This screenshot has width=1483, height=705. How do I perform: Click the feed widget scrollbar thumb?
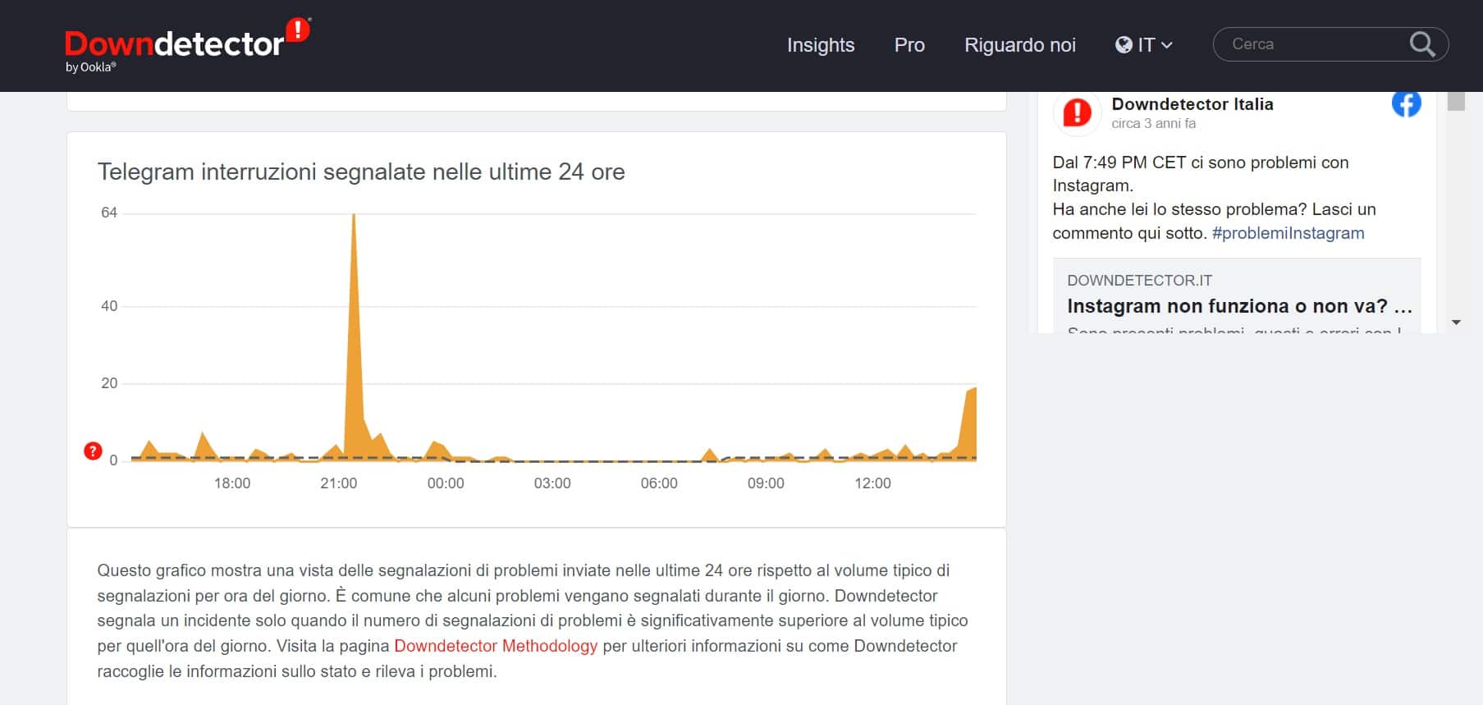[x=1456, y=101]
